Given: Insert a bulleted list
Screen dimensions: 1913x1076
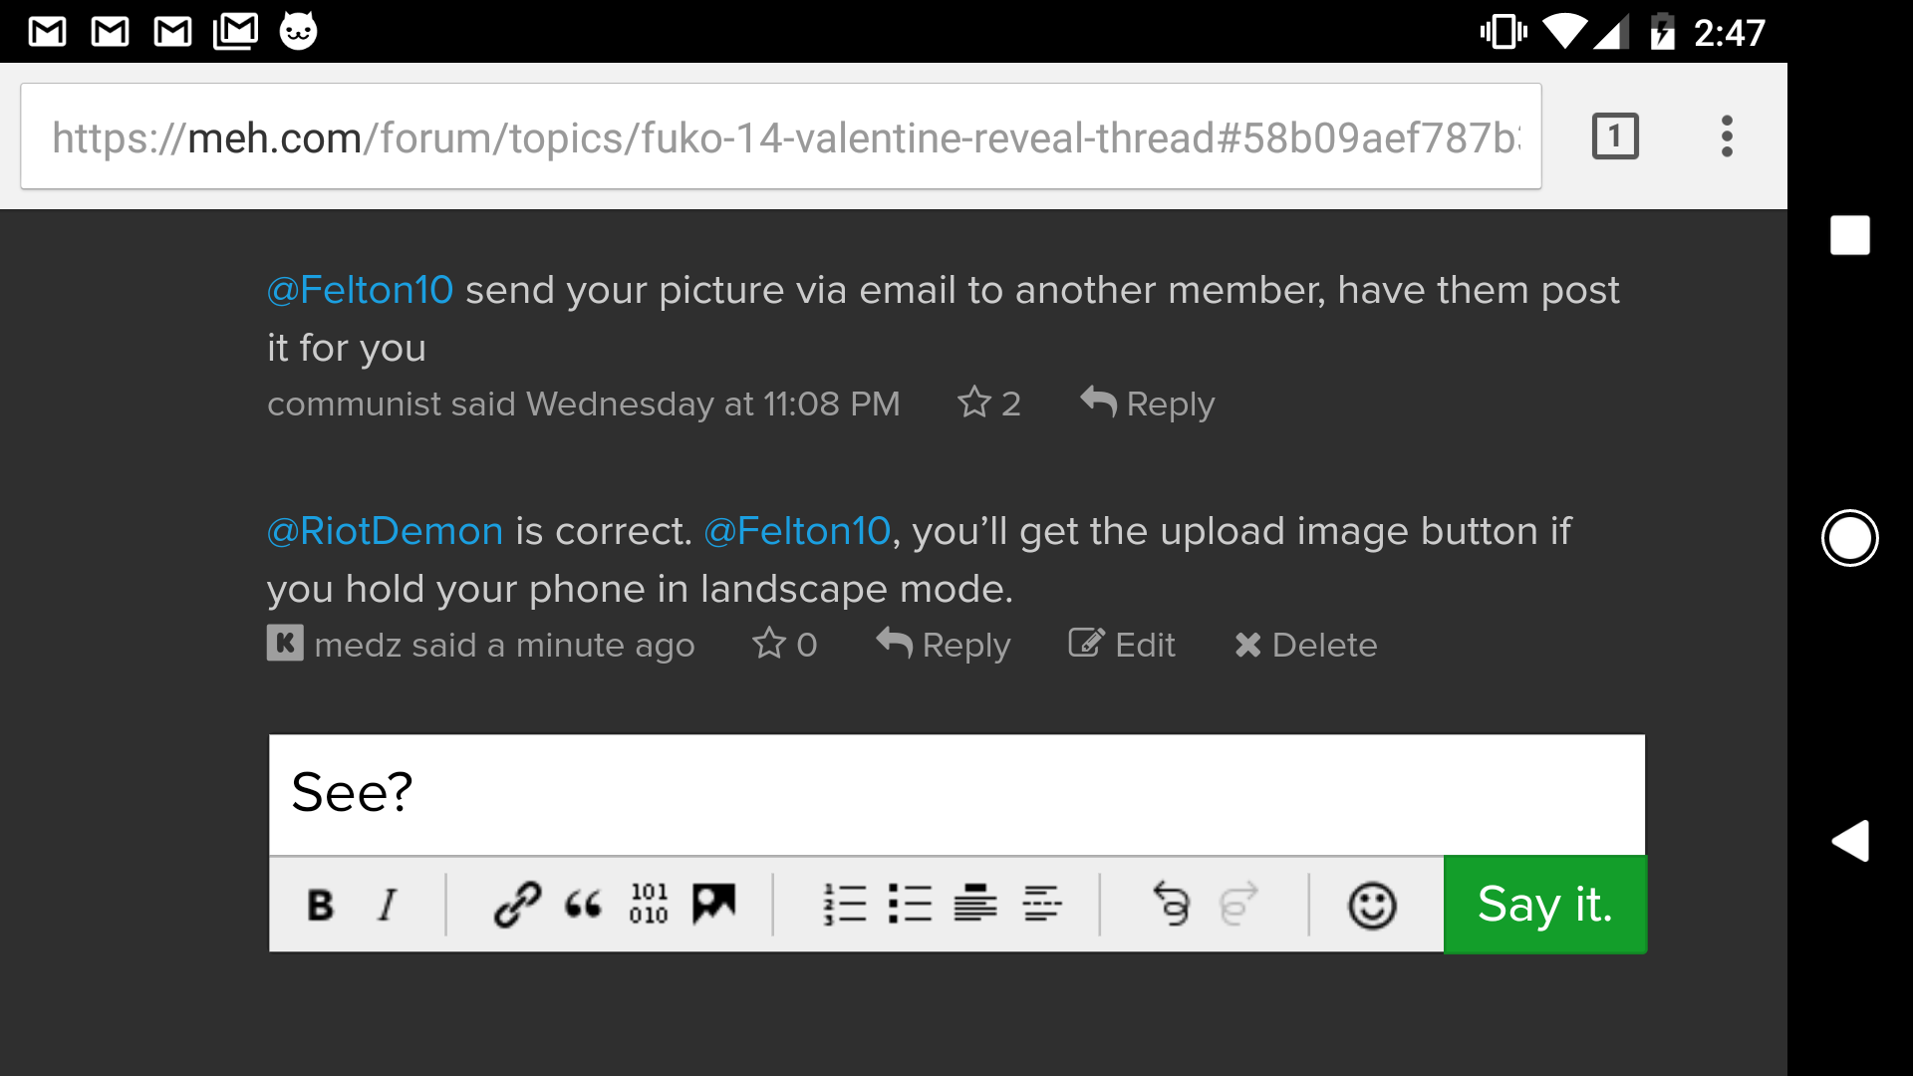Looking at the screenshot, I should tap(910, 905).
